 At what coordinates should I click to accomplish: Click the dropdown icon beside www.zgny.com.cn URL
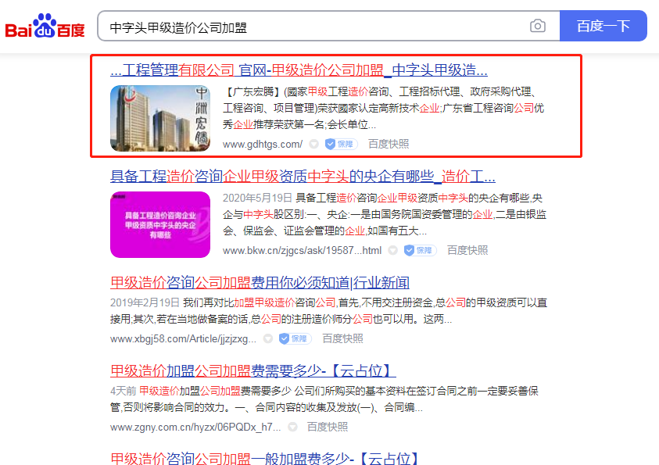(292, 427)
